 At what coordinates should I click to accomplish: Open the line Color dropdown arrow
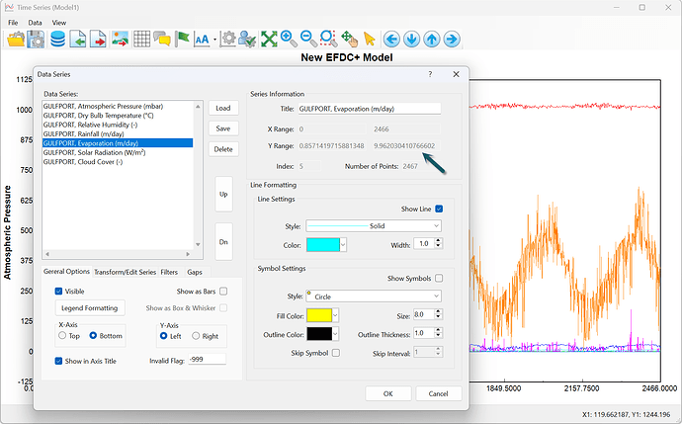click(343, 245)
